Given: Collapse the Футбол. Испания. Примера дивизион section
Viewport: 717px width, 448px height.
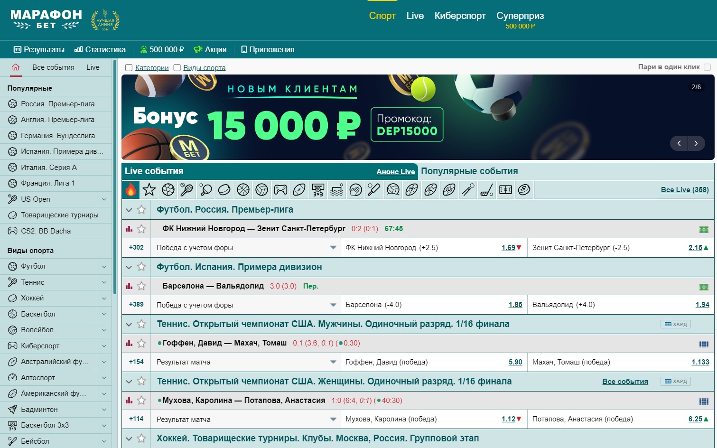Looking at the screenshot, I should click(129, 267).
